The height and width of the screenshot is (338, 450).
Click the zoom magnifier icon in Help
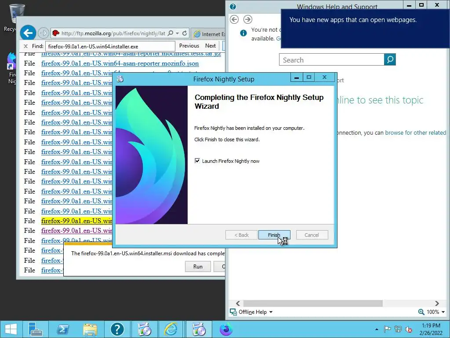click(421, 312)
